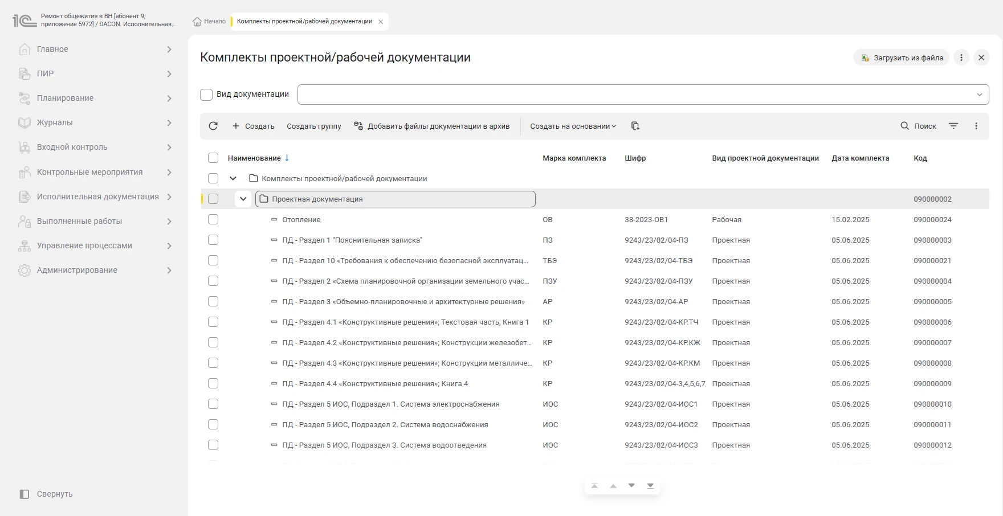Screen dimensions: 1003x516
Task: Click the Планирование sidebar icon
Action: (x=24, y=98)
